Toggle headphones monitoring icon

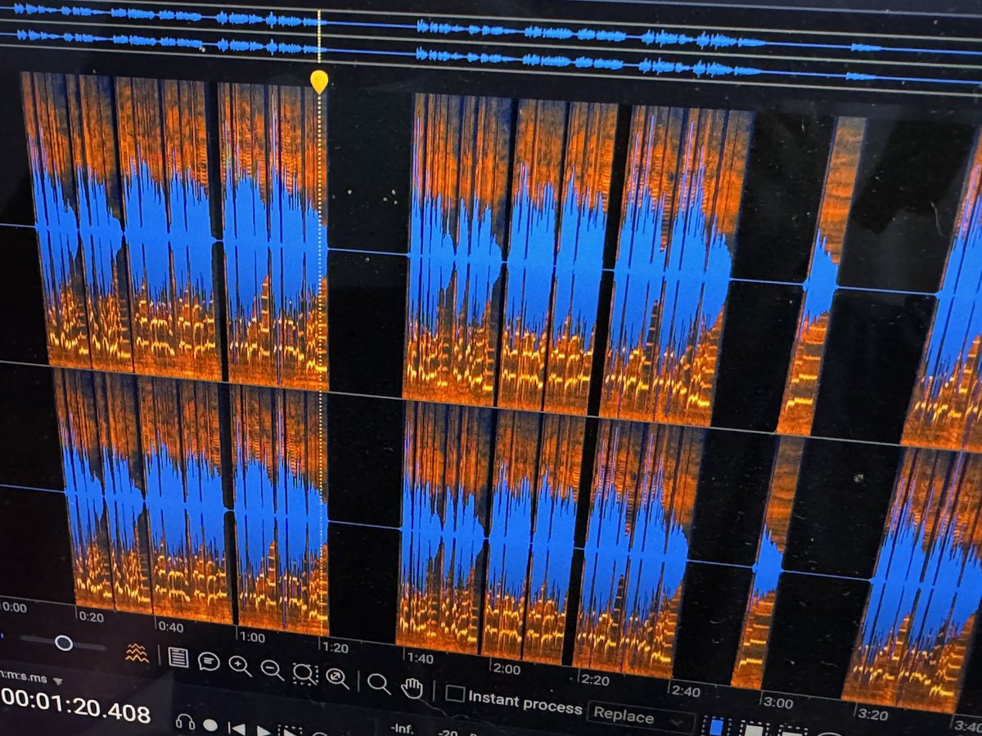pos(186,722)
